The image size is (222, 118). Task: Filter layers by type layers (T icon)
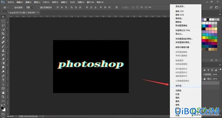point(208,70)
